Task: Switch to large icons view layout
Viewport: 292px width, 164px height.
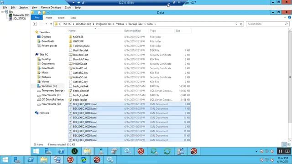Action: pyautogui.click(x=289, y=144)
